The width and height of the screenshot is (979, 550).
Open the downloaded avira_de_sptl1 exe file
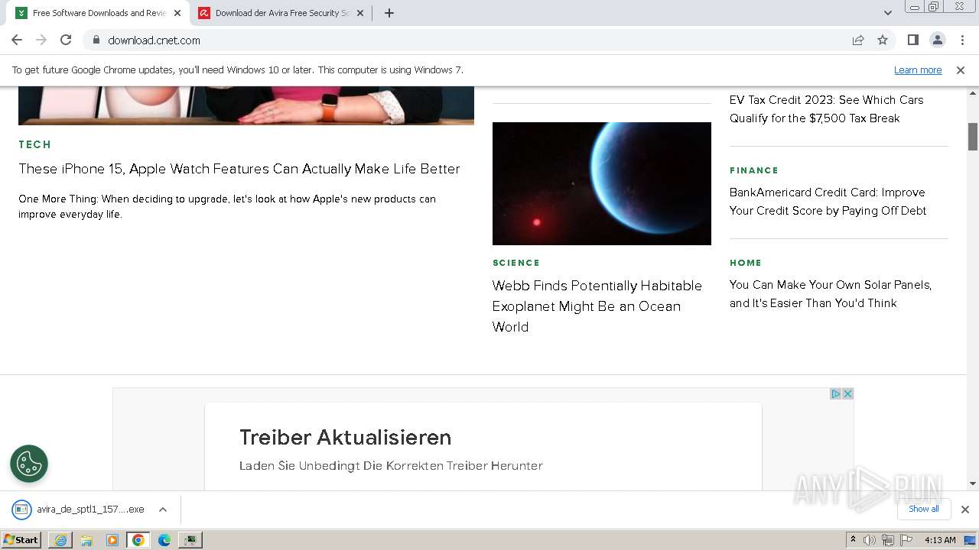tap(80, 510)
